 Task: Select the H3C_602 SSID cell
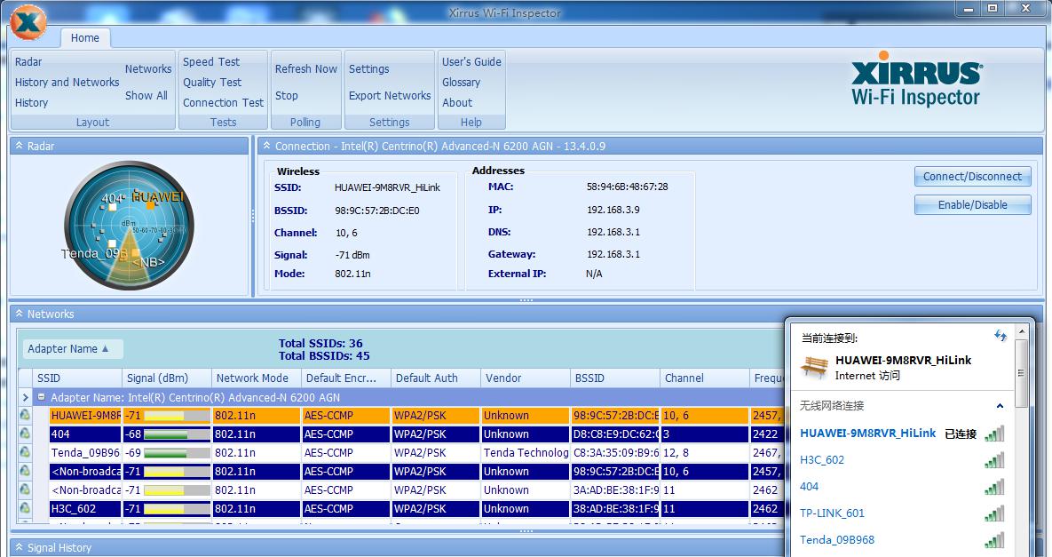(85, 509)
